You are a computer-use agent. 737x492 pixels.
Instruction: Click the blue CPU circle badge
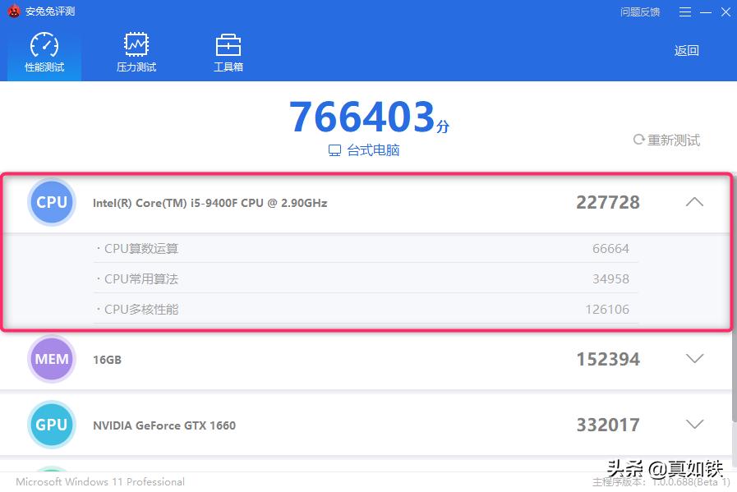tap(51, 202)
